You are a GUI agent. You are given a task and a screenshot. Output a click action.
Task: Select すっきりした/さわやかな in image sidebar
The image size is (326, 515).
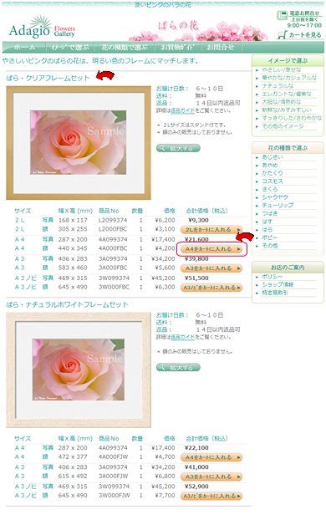[292, 118]
